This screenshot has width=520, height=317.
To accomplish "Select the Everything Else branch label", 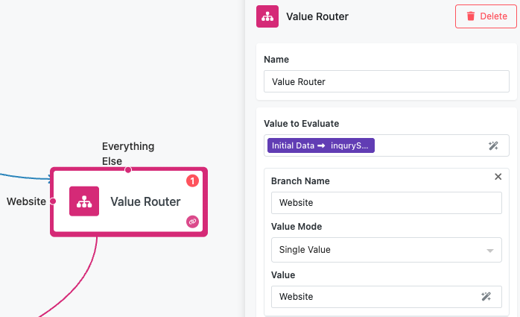I will click(128, 154).
